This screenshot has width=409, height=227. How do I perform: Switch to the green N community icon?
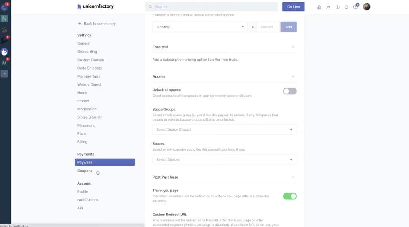click(4, 18)
